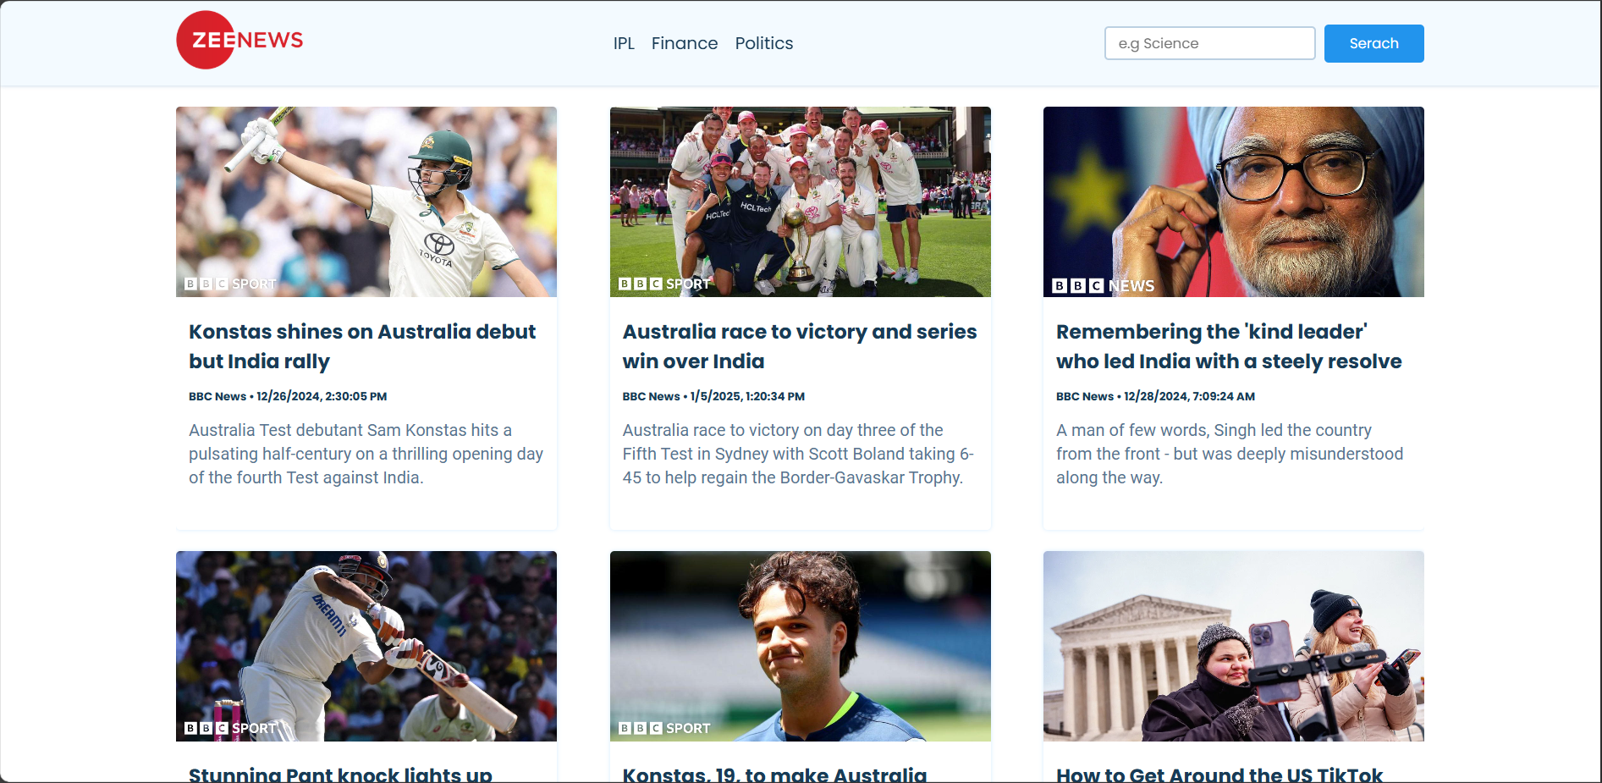This screenshot has height=783, width=1602.
Task: Open 'How to Get Around the US TikTok' headline
Action: (1219, 774)
